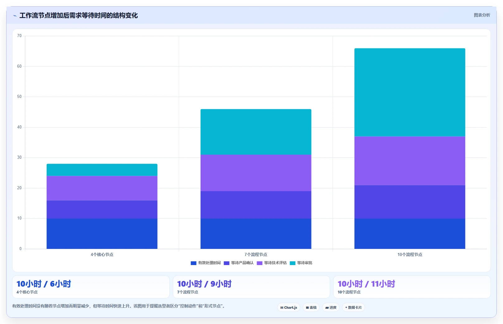This screenshot has width=503, height=324.
Task: Select the 等待审批 segment of the 7个流程节点 bar
Action: point(256,132)
